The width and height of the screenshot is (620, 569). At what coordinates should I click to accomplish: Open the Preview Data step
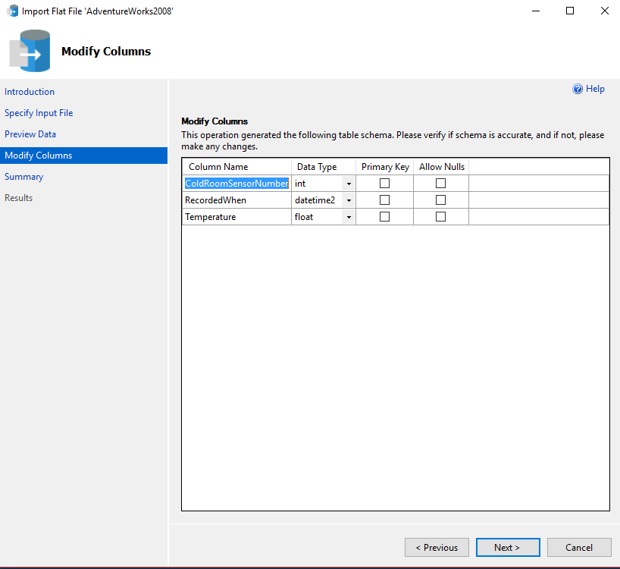[30, 134]
